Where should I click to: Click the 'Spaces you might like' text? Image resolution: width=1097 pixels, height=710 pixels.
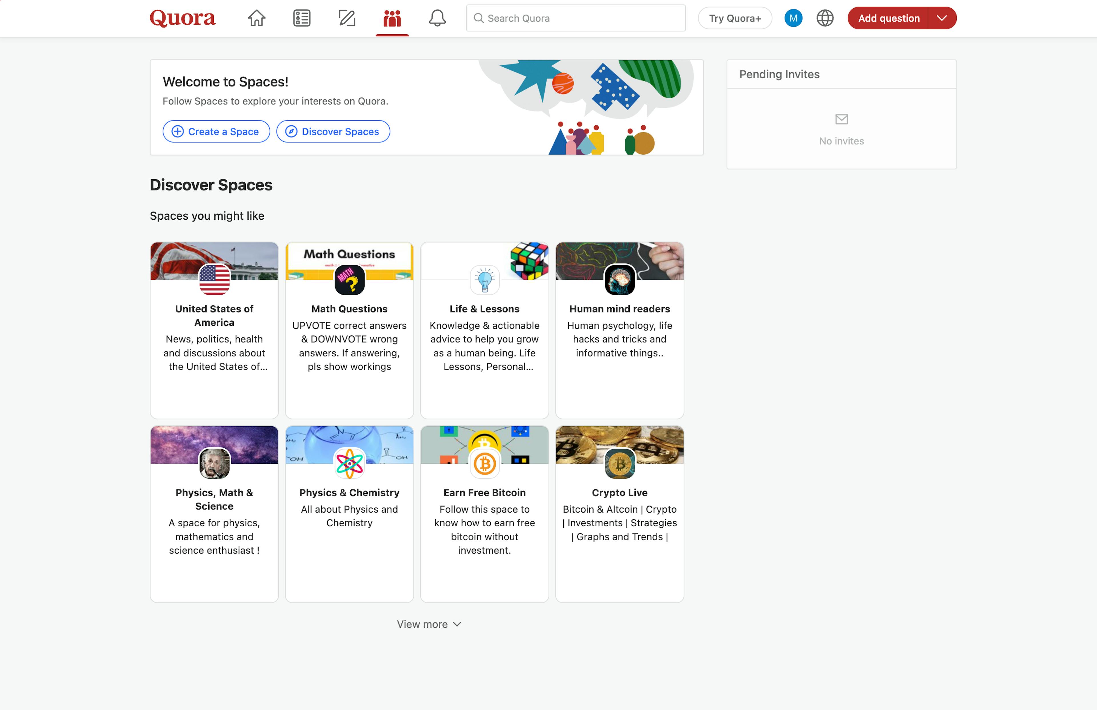point(207,216)
